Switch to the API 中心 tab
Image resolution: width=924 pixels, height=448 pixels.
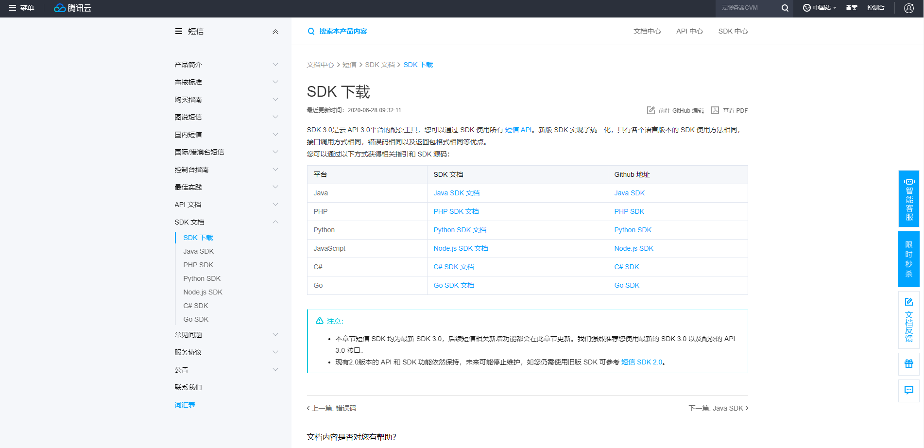689,31
